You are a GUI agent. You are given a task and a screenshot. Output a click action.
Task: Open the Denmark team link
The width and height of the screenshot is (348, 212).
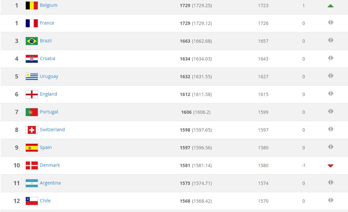coord(50,165)
